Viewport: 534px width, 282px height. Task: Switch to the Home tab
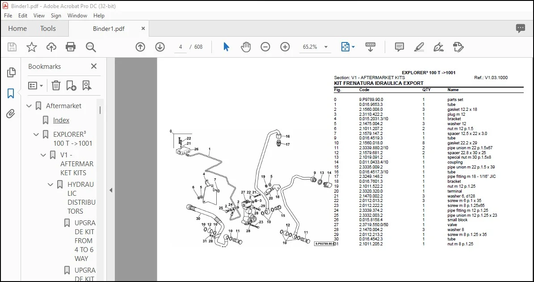17,29
